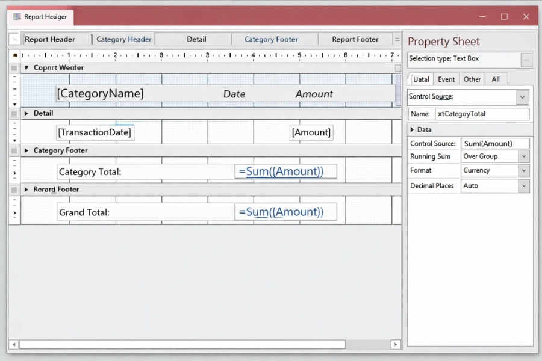Click the small button left of Report Header tab
542x361 pixels.
[x=14, y=39]
